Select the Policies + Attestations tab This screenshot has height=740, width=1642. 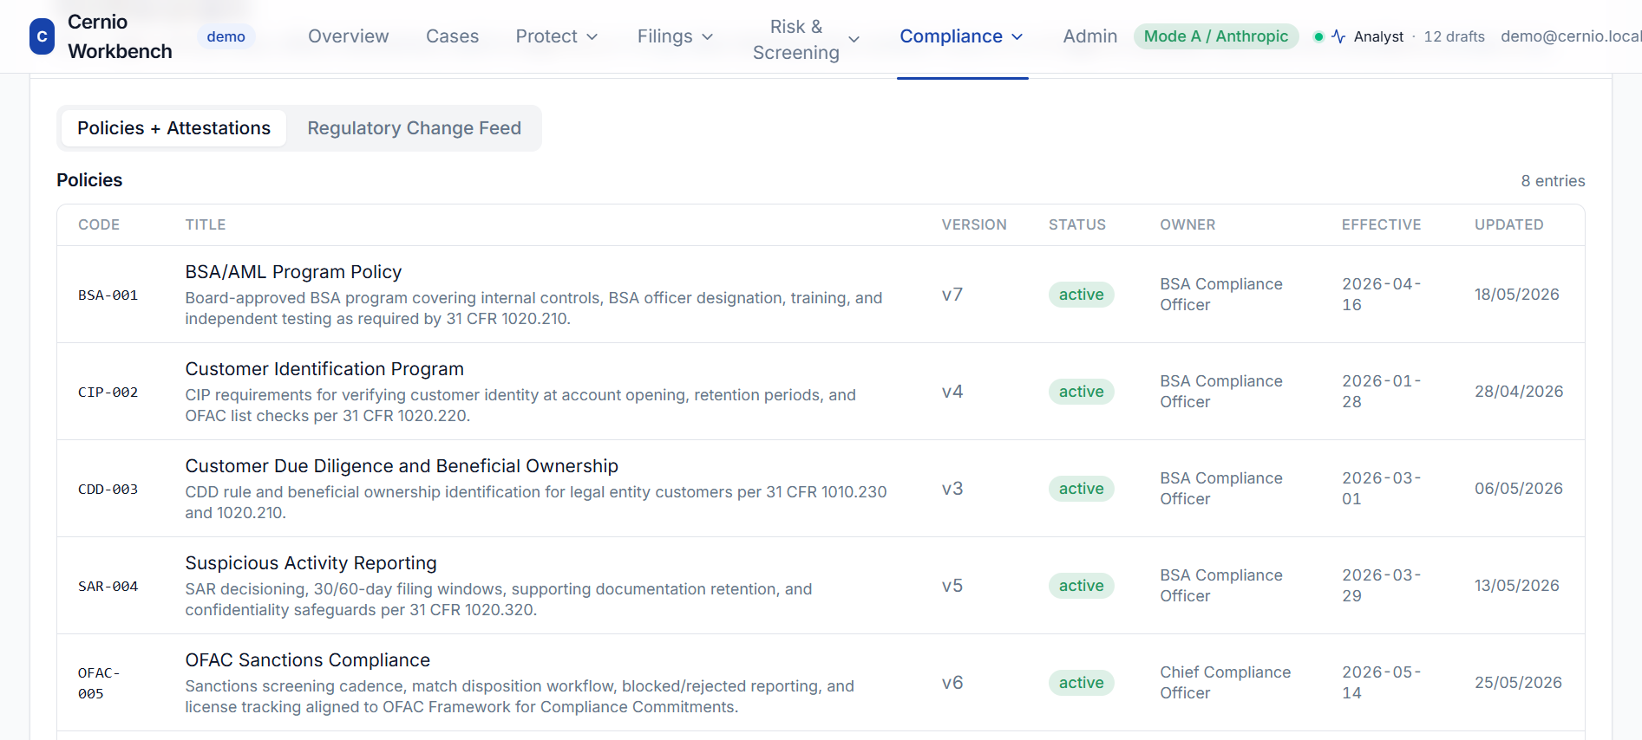click(x=173, y=128)
